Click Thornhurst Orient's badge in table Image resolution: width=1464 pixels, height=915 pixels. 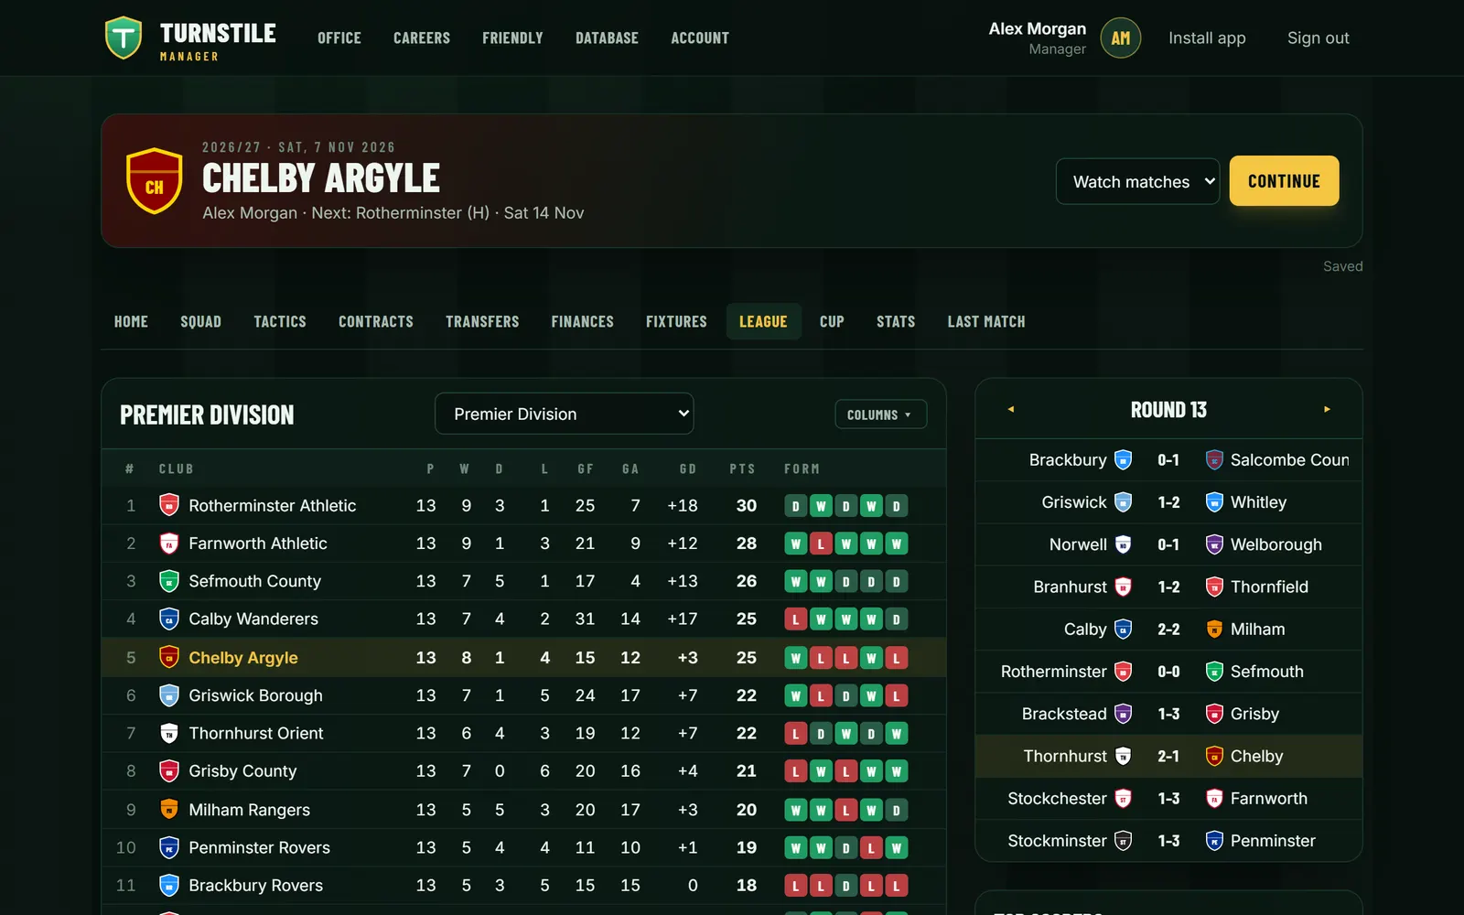point(169,733)
